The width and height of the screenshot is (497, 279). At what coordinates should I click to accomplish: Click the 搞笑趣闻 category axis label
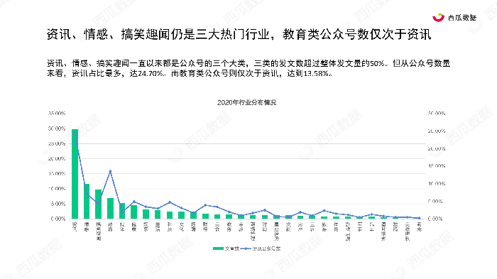99,231
